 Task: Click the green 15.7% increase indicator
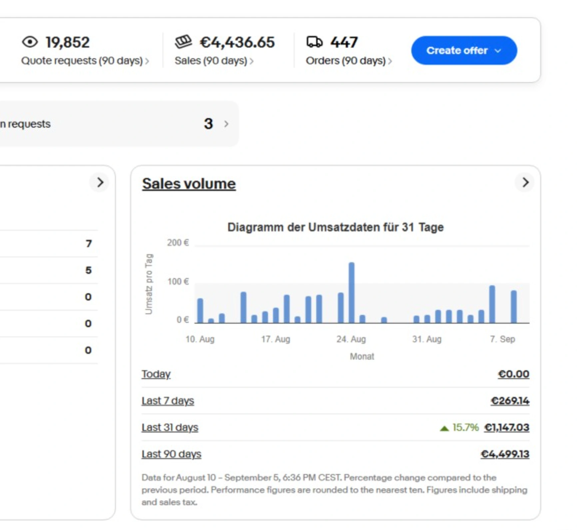(x=459, y=427)
